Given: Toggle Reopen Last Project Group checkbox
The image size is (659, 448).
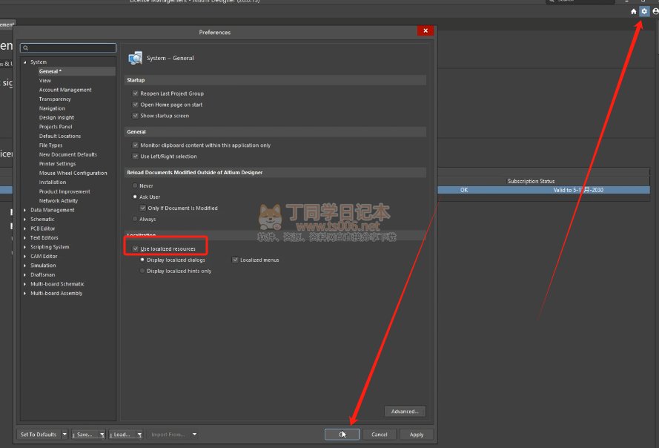Looking at the screenshot, I should click(136, 93).
